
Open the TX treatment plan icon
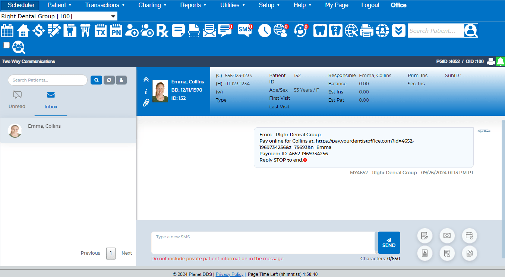pos(101,31)
